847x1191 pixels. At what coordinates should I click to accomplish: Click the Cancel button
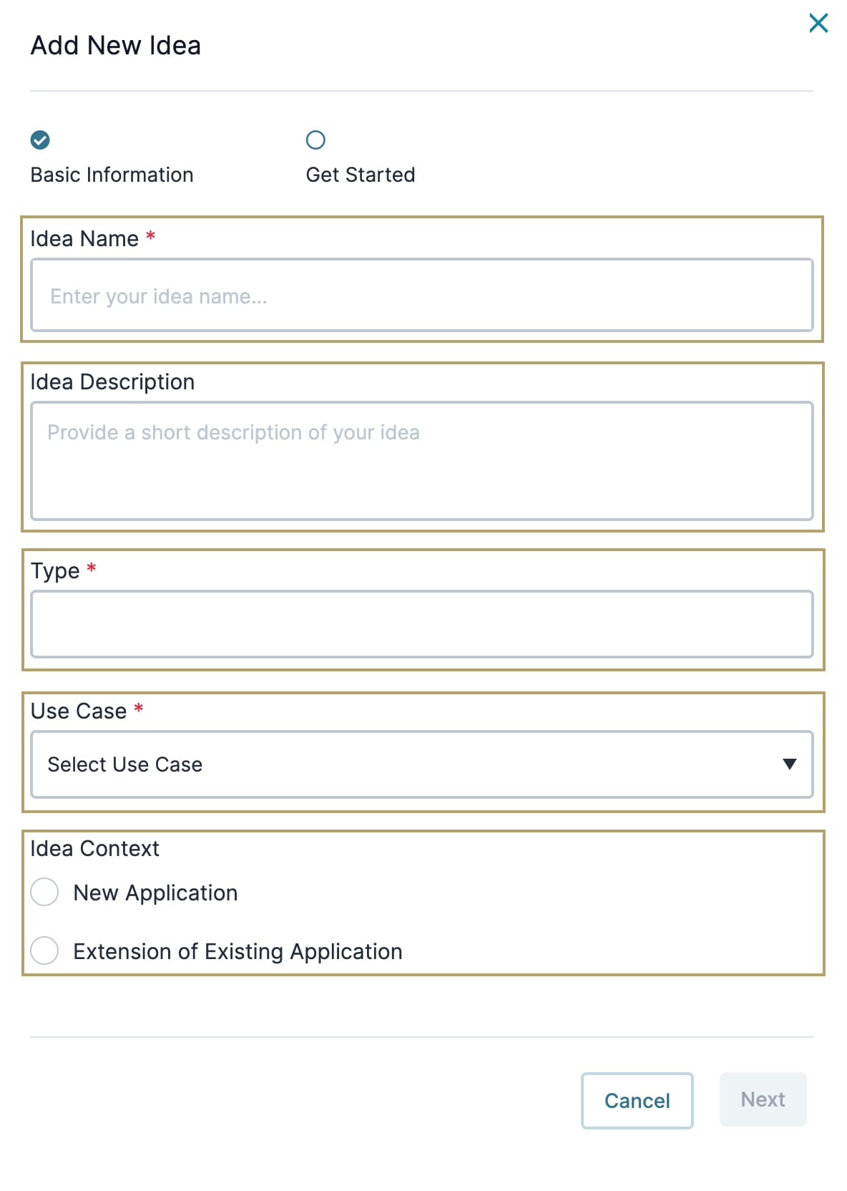point(637,1100)
